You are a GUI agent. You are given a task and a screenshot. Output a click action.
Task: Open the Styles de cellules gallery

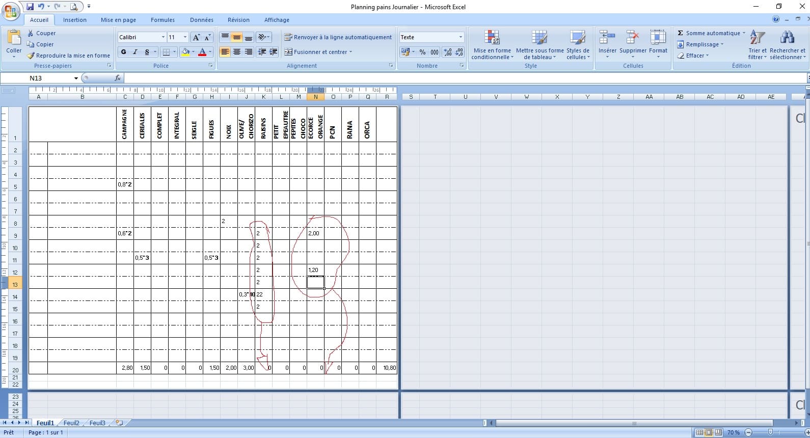tap(578, 45)
